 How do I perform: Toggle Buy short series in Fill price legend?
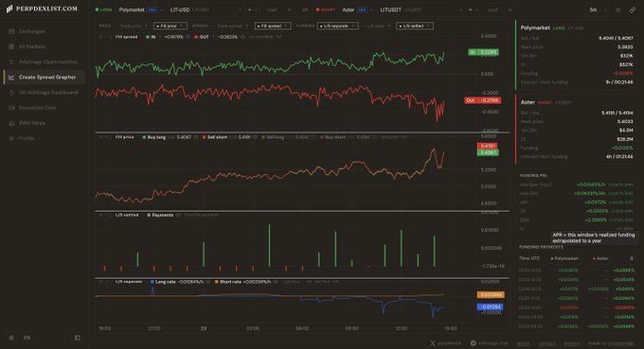point(332,137)
